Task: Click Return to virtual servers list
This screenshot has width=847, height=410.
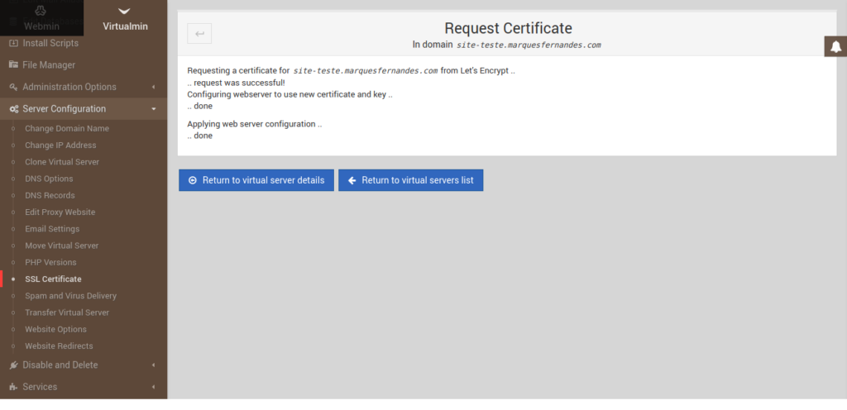Action: (x=411, y=180)
